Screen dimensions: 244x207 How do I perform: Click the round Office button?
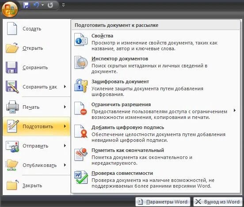(x=10, y=9)
